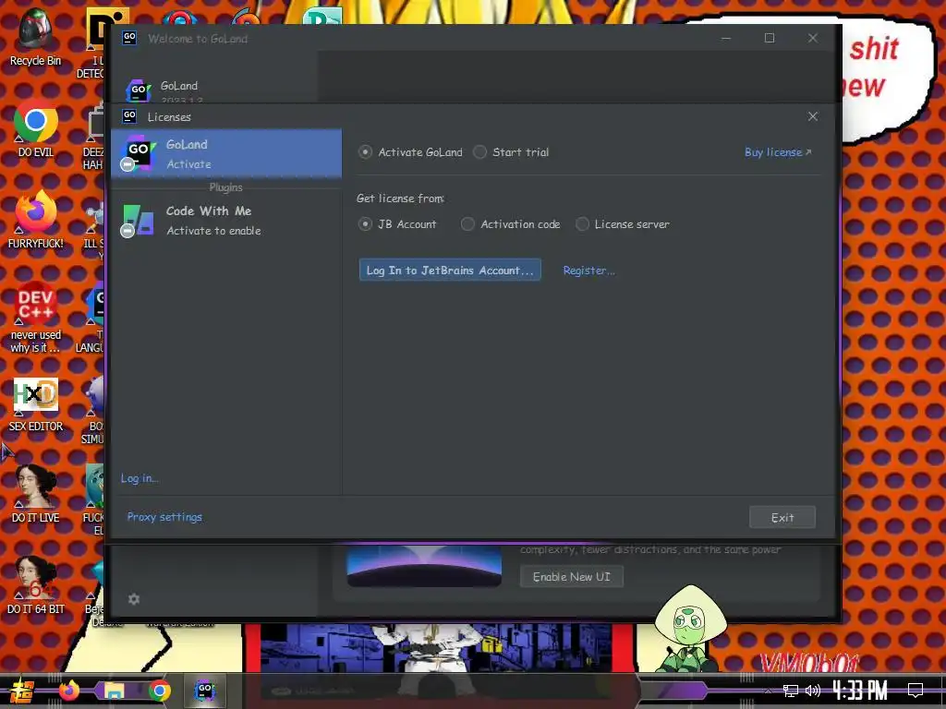Choose License server radio option
The image size is (946, 709).
pos(623,224)
